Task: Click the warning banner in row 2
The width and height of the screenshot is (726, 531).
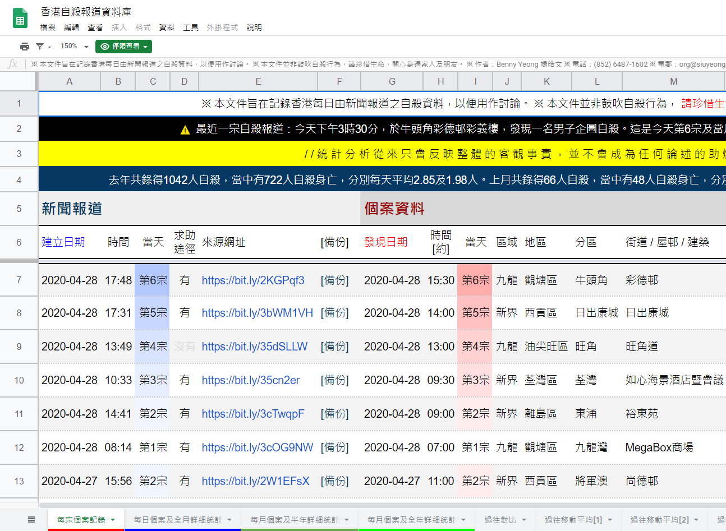Action: coord(382,129)
